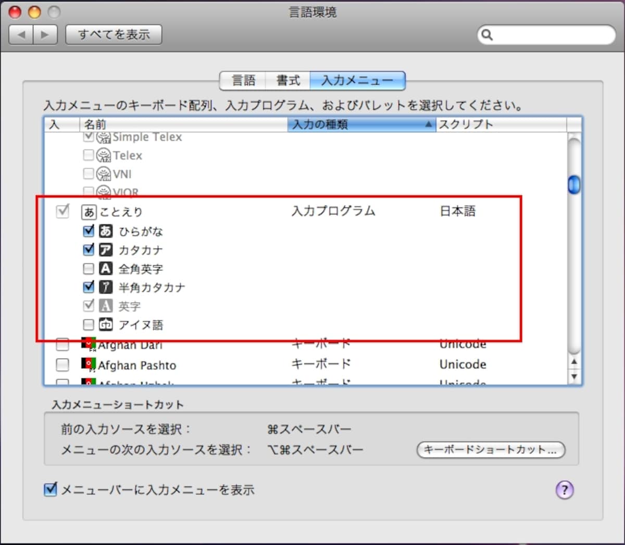
Task: Click the カタカナ katakana mode icon
Action: 106,250
